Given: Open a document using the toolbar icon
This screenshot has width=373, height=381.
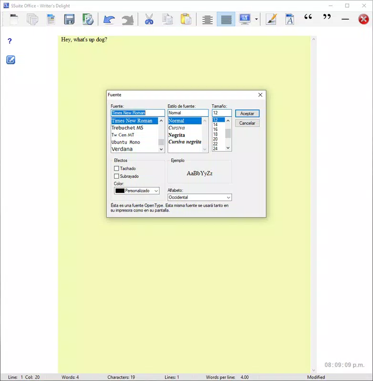Looking at the screenshot, I should [51, 19].
